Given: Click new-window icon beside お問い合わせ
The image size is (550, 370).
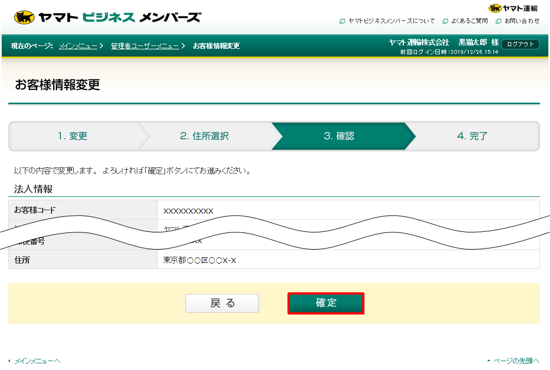Looking at the screenshot, I should pos(498,21).
